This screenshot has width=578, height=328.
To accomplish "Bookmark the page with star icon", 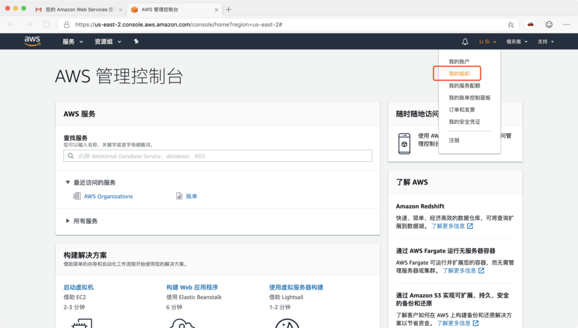I will pyautogui.click(x=510, y=25).
